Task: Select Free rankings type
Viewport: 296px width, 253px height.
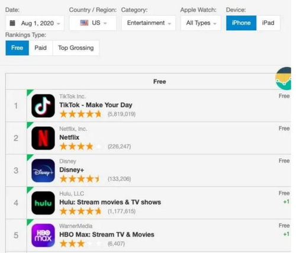Action: pos(17,48)
